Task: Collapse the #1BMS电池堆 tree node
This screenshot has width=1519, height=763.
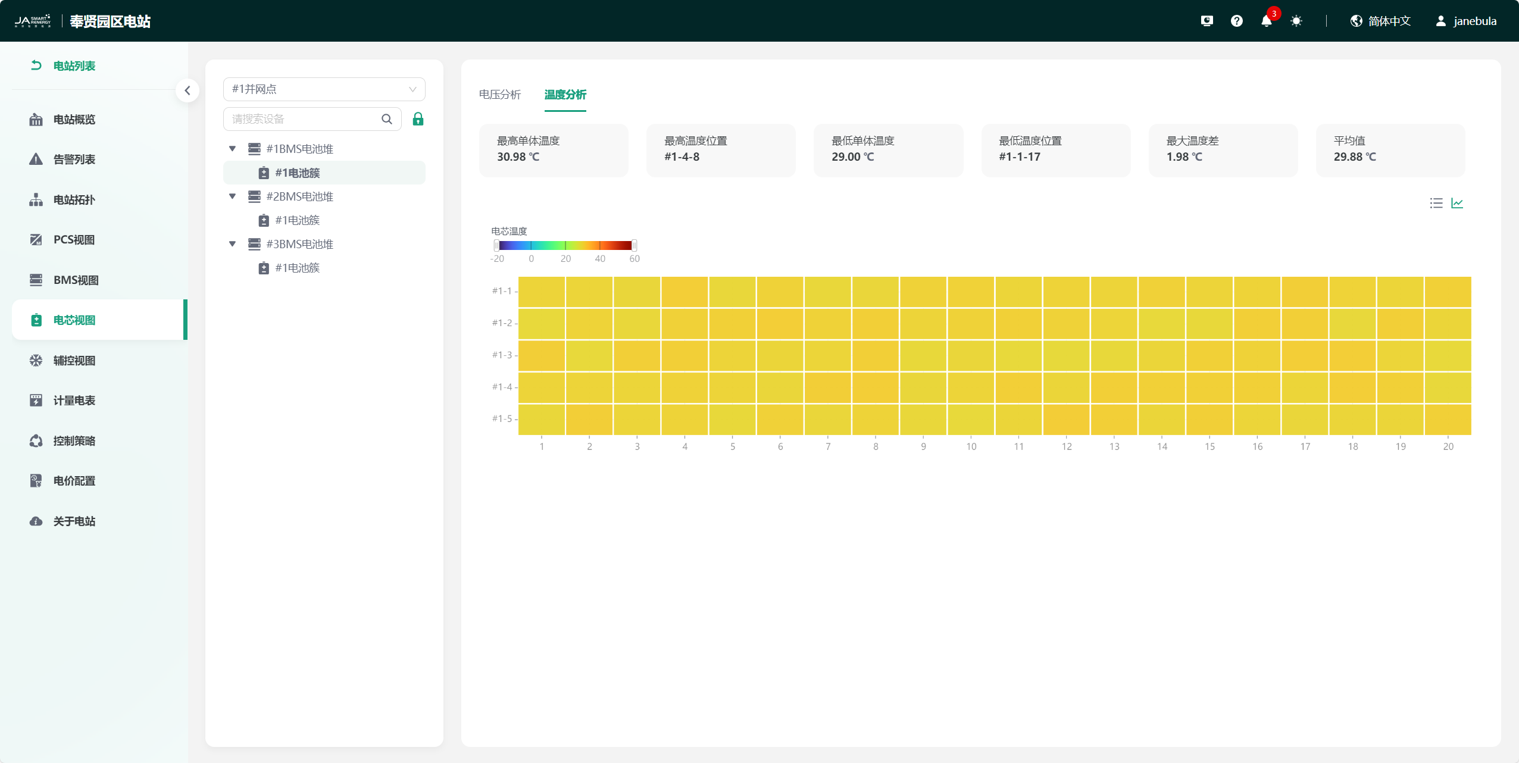Action: [233, 149]
